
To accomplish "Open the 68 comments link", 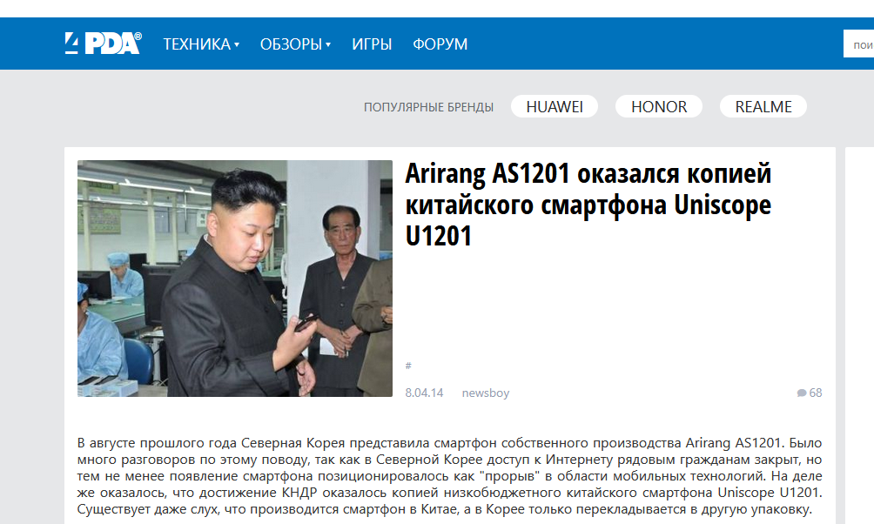I will tap(810, 393).
